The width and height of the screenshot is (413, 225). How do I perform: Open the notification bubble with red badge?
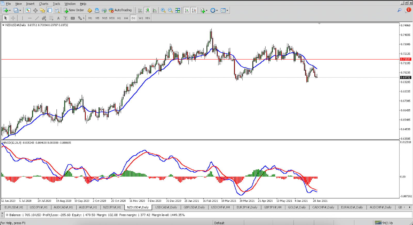(408, 10)
